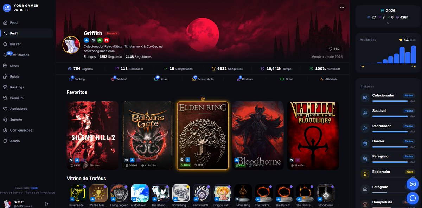422x208 pixels.
Task: Click the Sociável badge progress bar
Action: tap(390, 116)
